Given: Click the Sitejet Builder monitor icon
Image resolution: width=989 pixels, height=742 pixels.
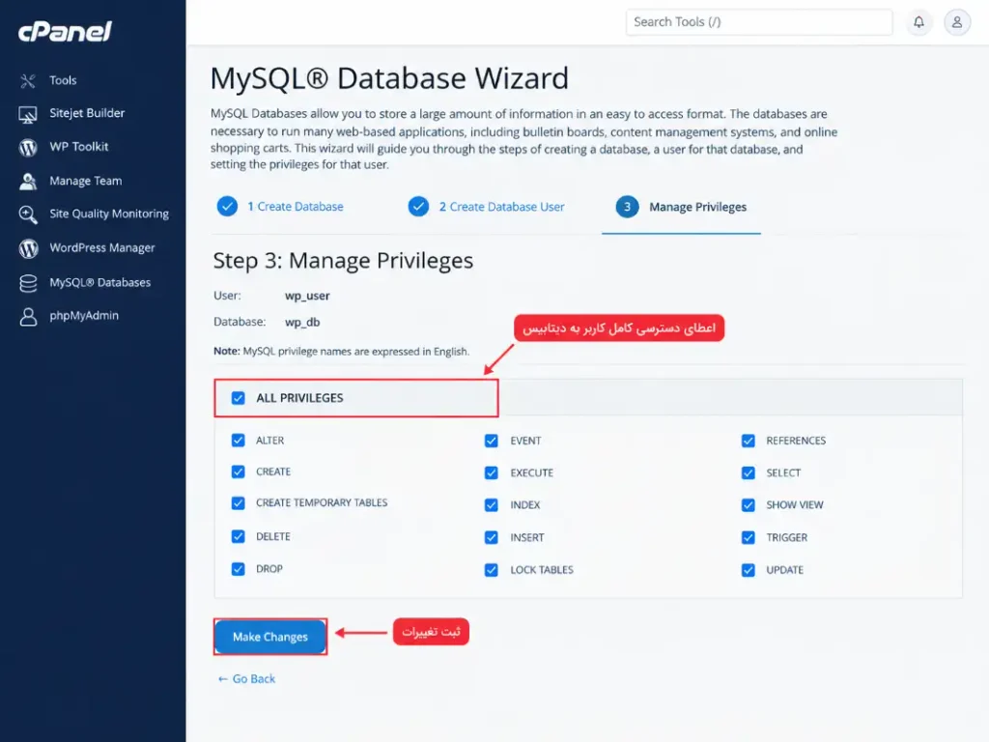Looking at the screenshot, I should point(28,114).
